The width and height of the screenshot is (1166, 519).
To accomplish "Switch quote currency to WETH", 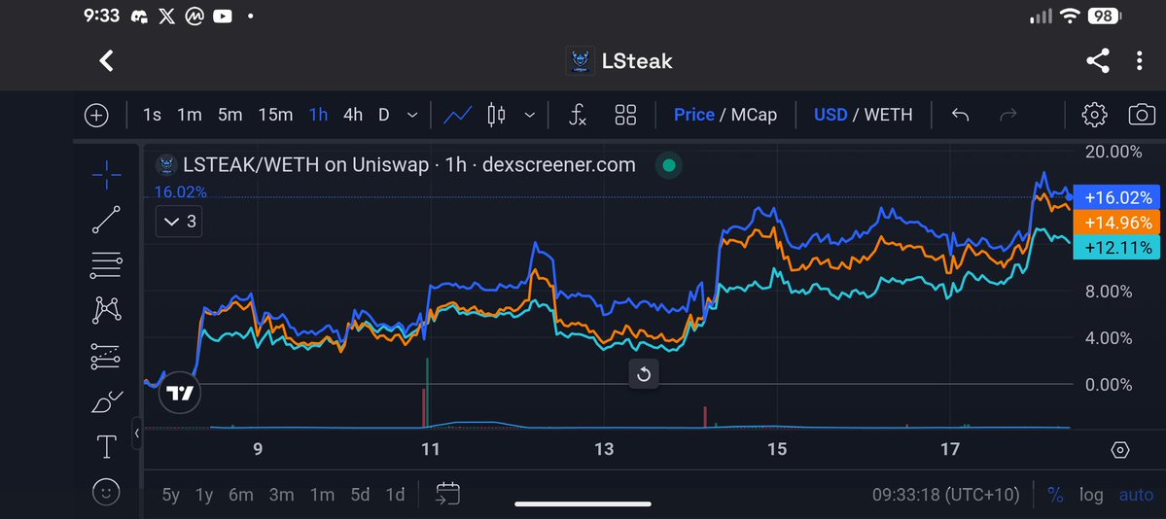I will 889,116.
